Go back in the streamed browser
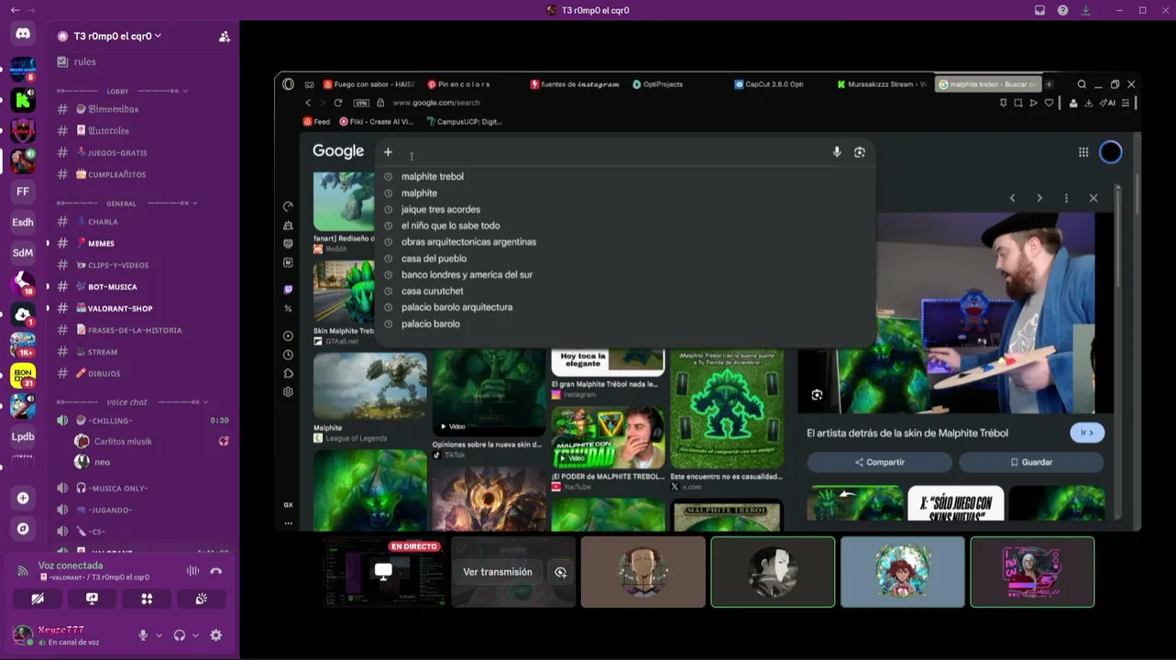Screen dimensions: 1176x660 click(308, 103)
